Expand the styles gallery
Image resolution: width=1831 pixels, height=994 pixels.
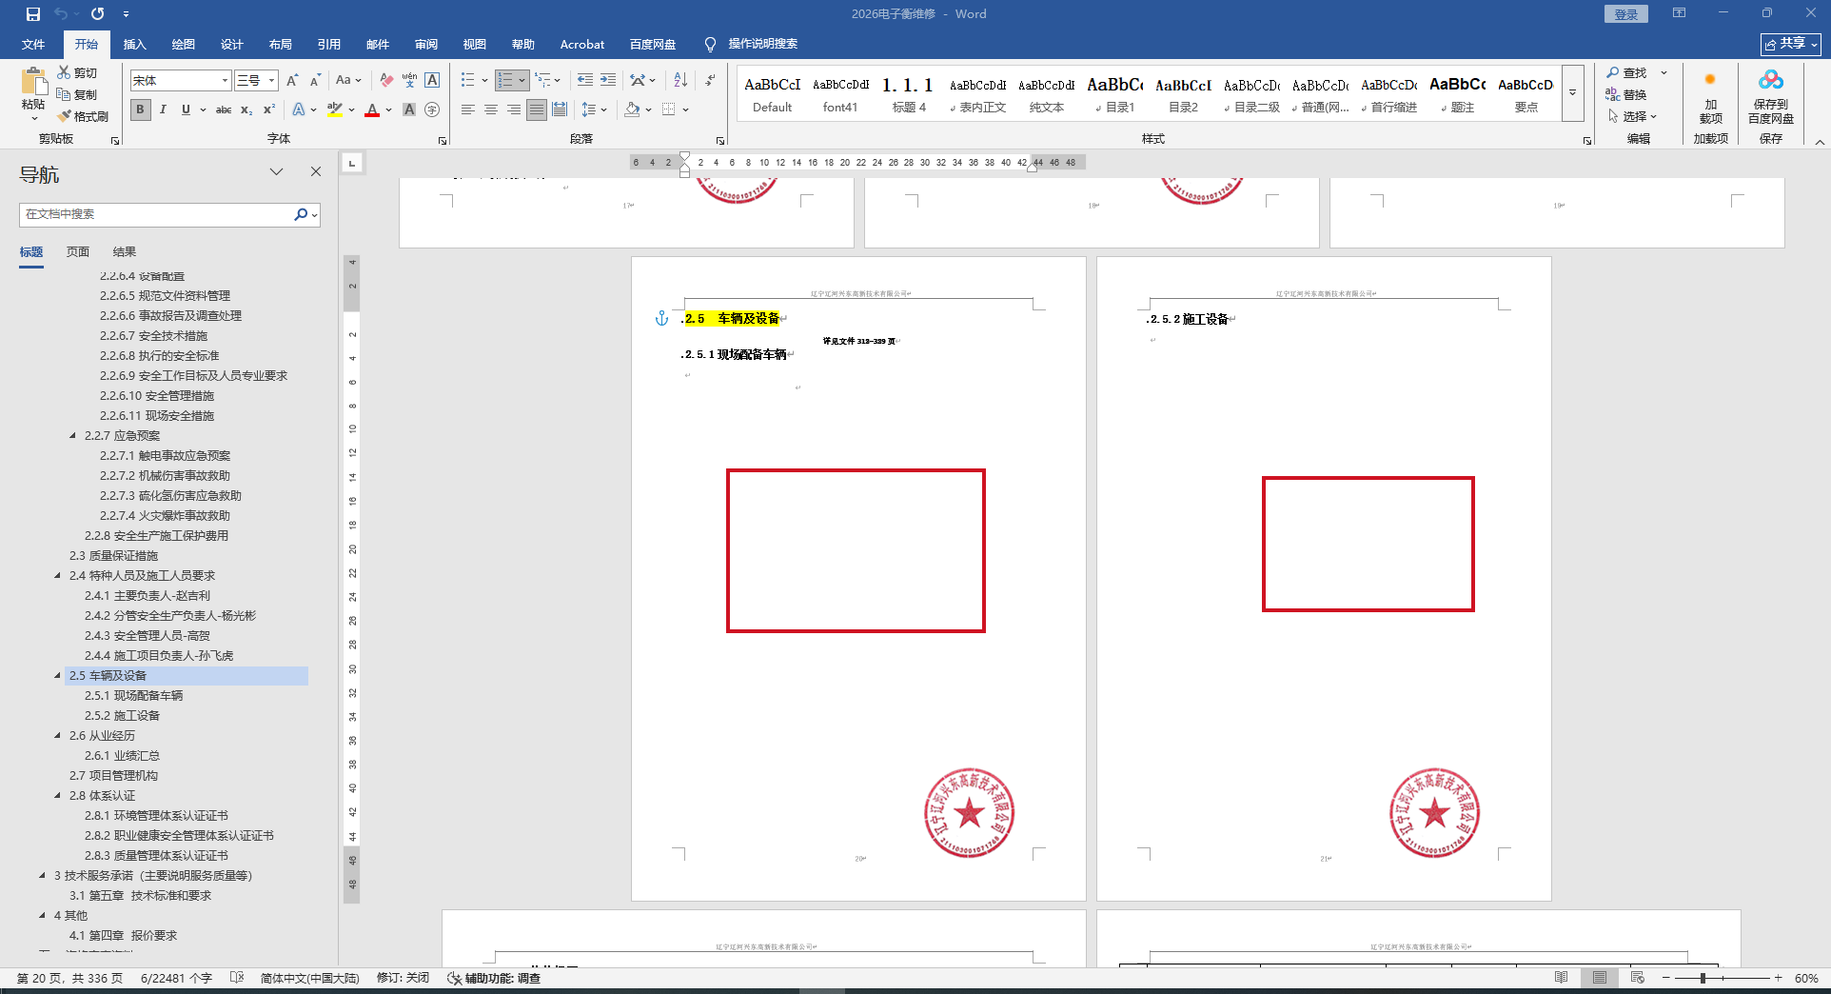(1572, 93)
